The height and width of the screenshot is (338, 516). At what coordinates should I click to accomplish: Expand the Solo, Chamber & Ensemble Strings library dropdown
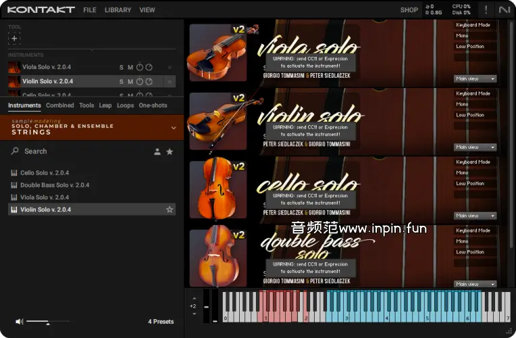[174, 128]
